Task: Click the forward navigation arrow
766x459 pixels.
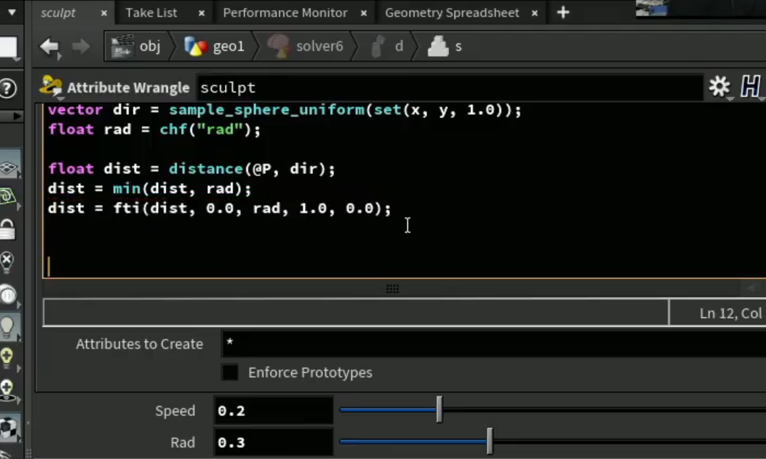Action: pyautogui.click(x=81, y=47)
